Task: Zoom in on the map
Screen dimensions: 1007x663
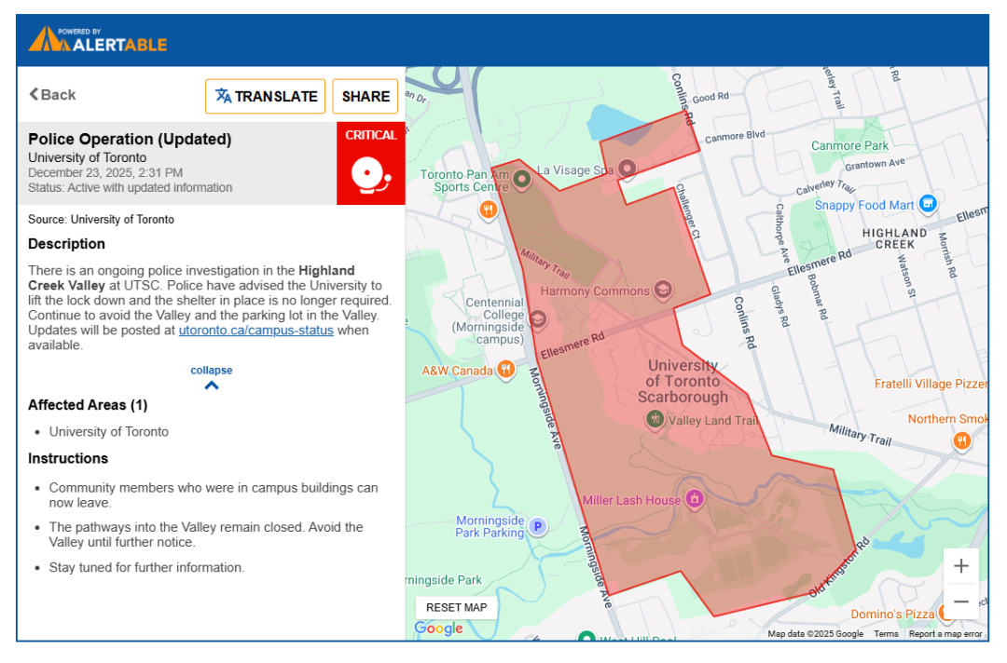Action: (x=960, y=566)
